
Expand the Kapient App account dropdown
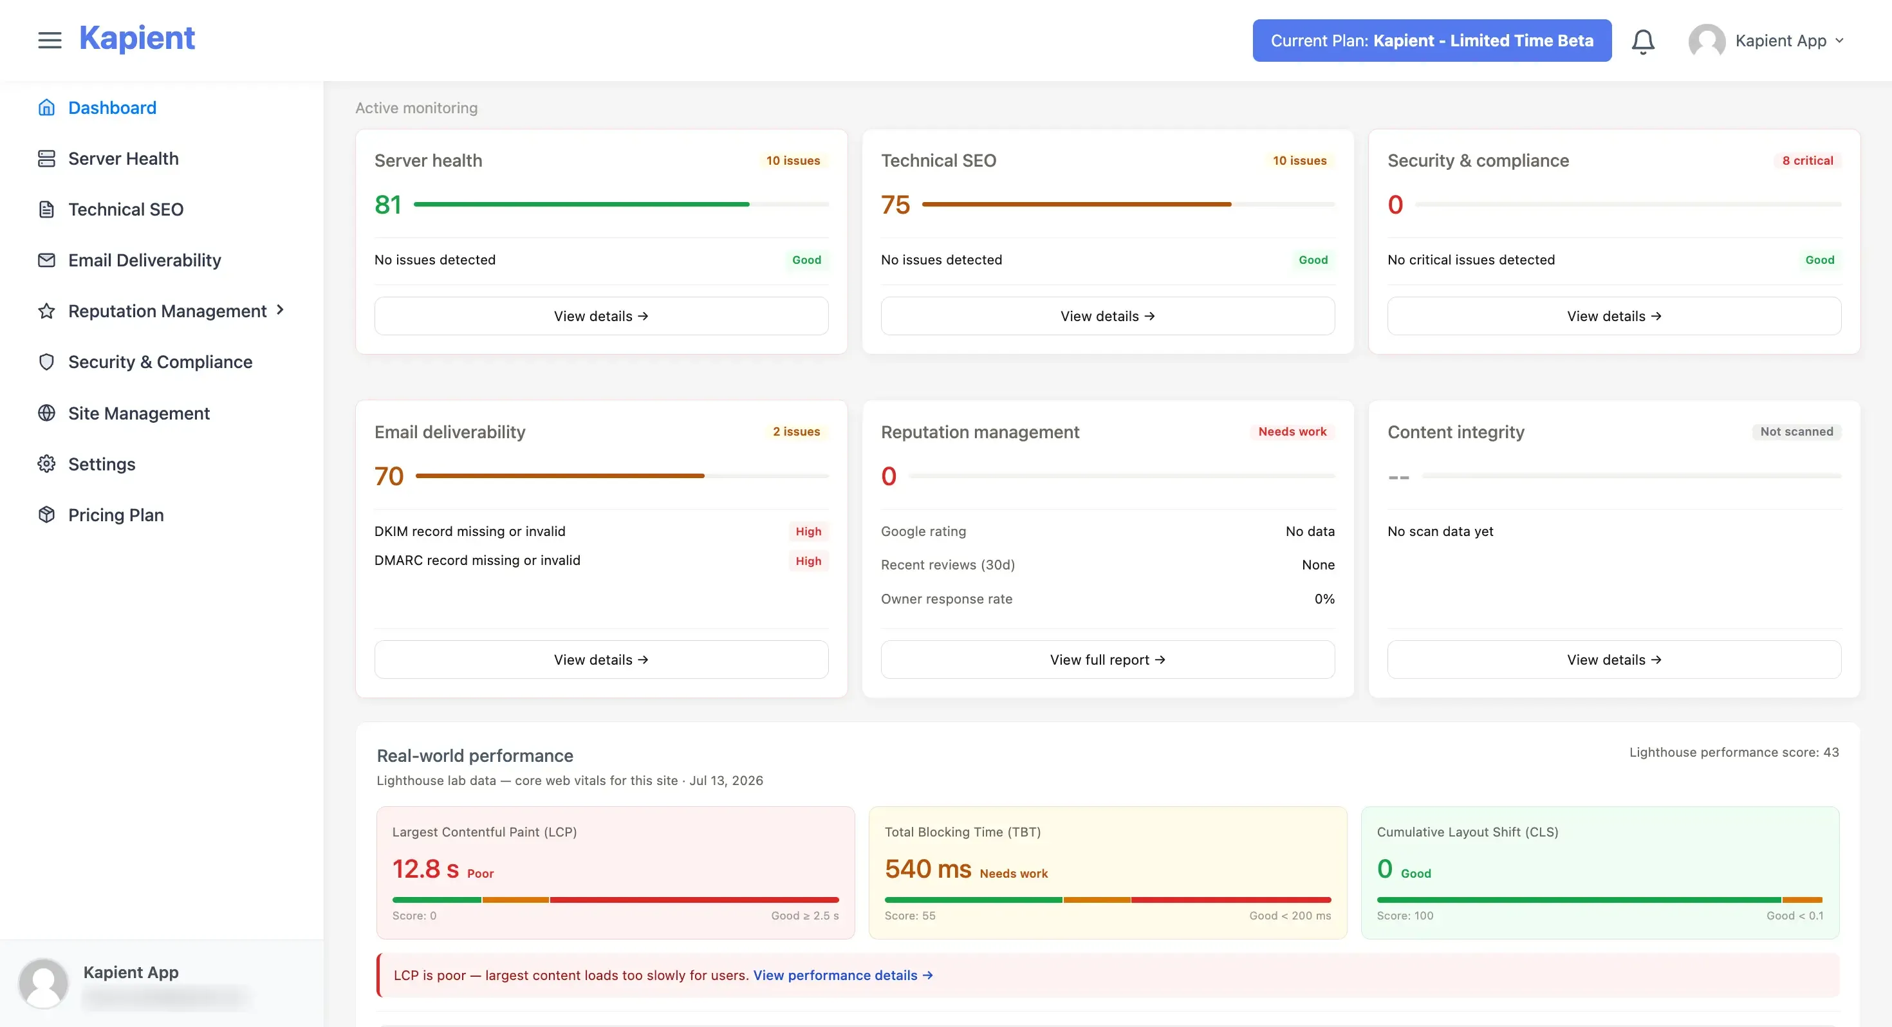pos(1789,41)
